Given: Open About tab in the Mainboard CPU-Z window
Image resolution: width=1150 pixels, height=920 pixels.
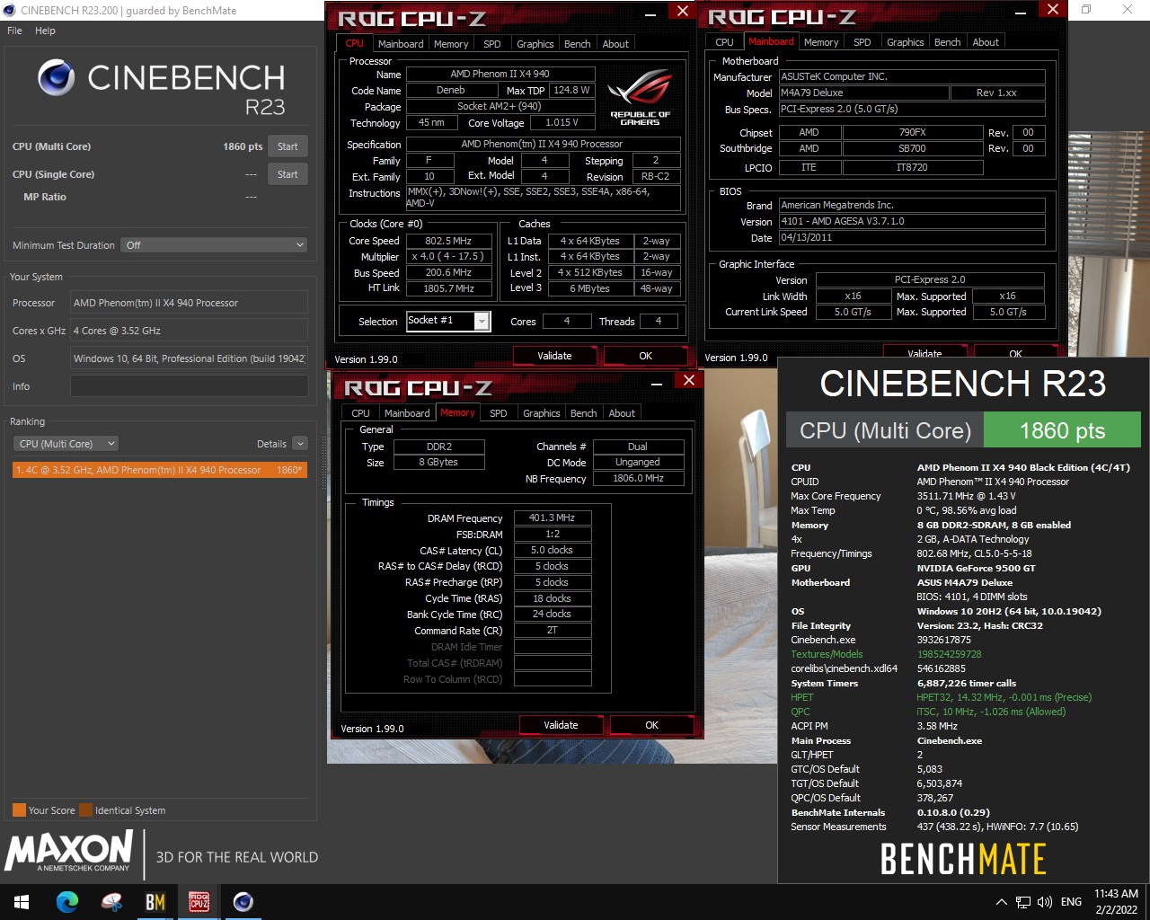Looking at the screenshot, I should click(986, 42).
